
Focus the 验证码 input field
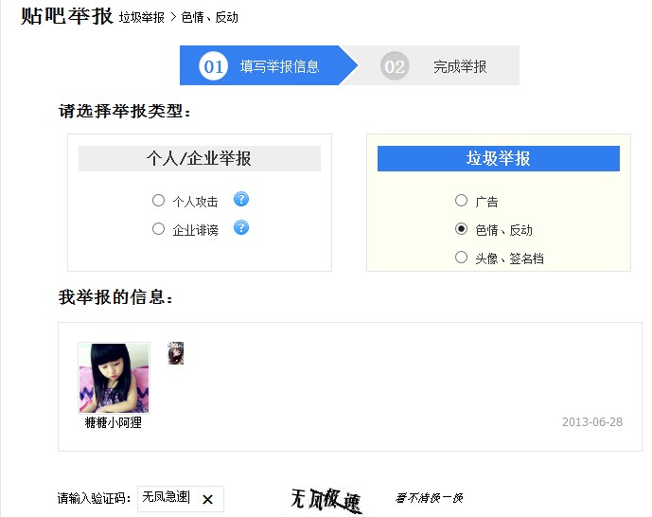(181, 499)
